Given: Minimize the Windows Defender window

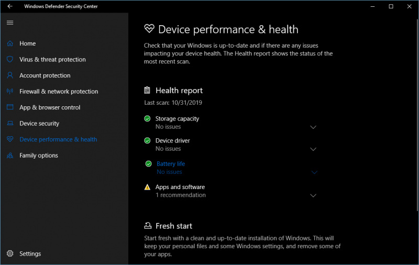Looking at the screenshot, I should [x=372, y=6].
